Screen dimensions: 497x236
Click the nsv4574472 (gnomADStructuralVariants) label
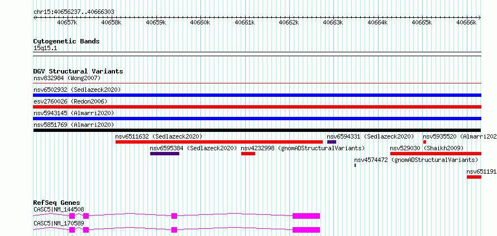point(416,160)
